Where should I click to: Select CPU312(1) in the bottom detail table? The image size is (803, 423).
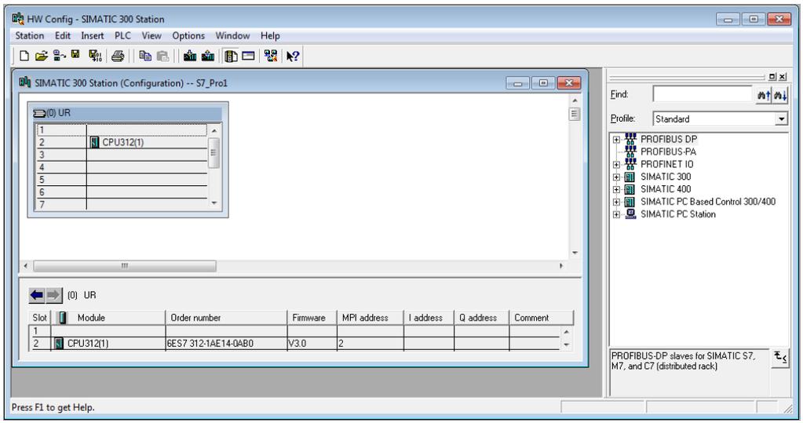click(88, 344)
